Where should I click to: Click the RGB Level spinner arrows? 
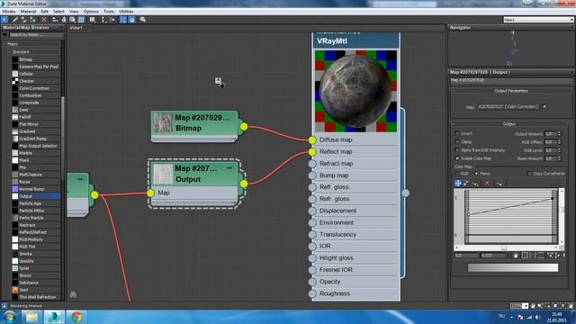pos(560,150)
